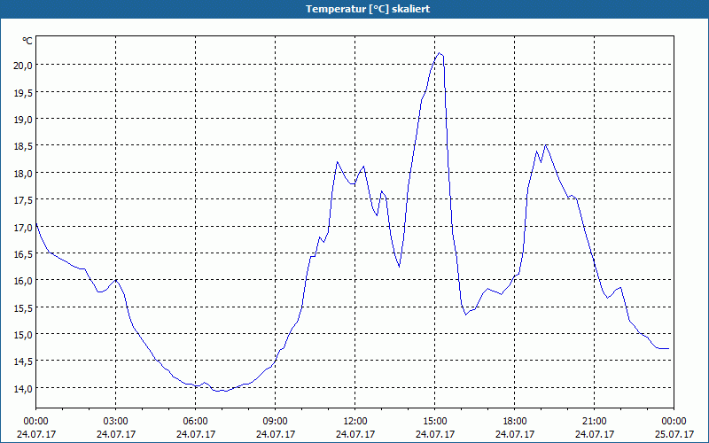The width and height of the screenshot is (709, 443).
Task: Click the 15:00 time axis label
Action: pyautogui.click(x=434, y=422)
